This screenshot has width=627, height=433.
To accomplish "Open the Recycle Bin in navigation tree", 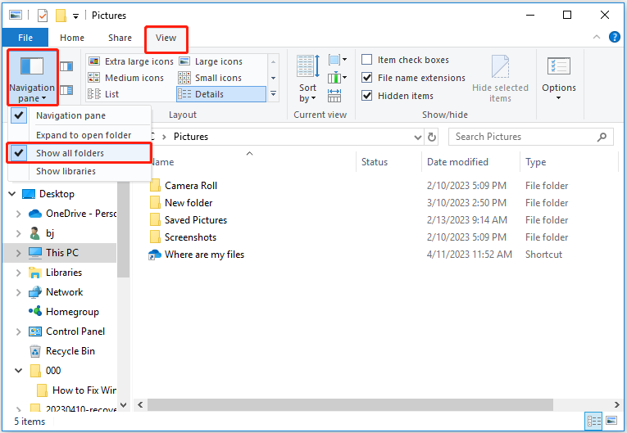I will coord(70,351).
